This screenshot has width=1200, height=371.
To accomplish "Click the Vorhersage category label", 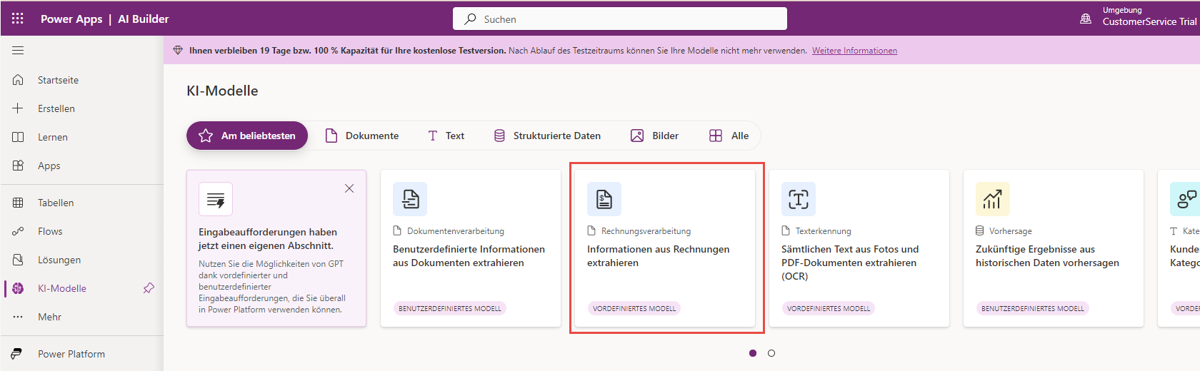I will click(1010, 231).
